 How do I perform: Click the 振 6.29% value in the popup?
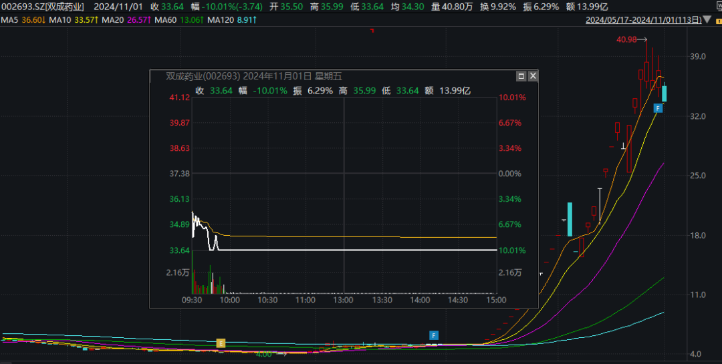point(313,91)
